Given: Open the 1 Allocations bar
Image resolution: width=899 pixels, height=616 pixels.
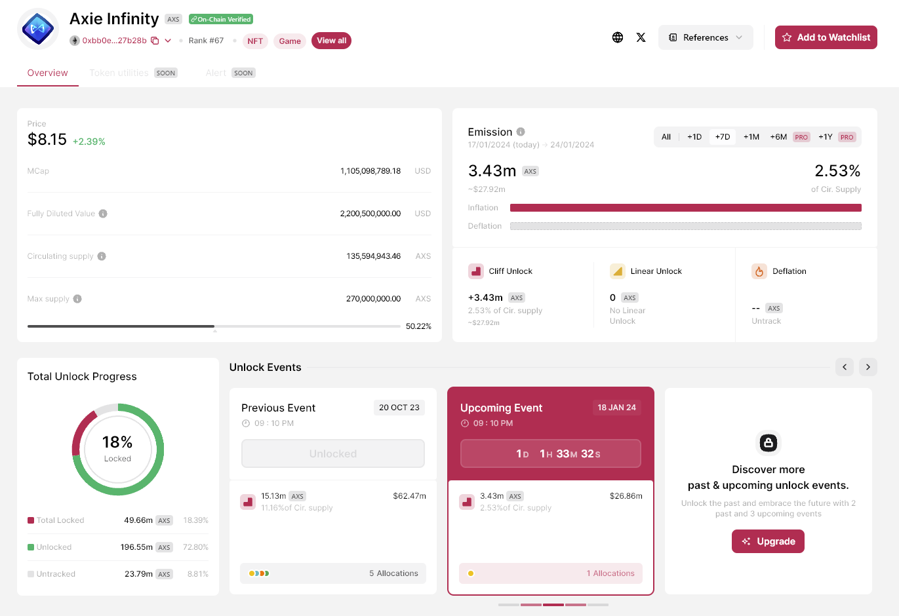Looking at the screenshot, I should point(551,573).
